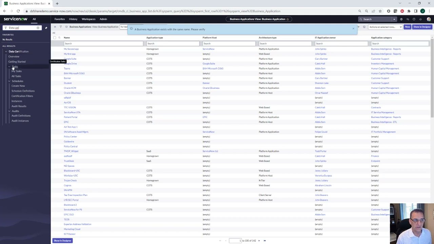The width and height of the screenshot is (434, 244).
Task: Collapse the Schedules section
Action: coord(9,81)
